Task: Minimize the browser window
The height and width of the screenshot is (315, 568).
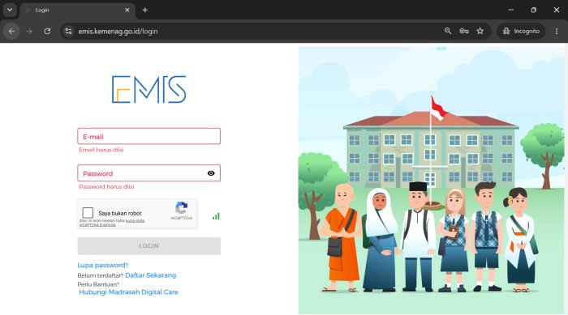Action: 510,10
